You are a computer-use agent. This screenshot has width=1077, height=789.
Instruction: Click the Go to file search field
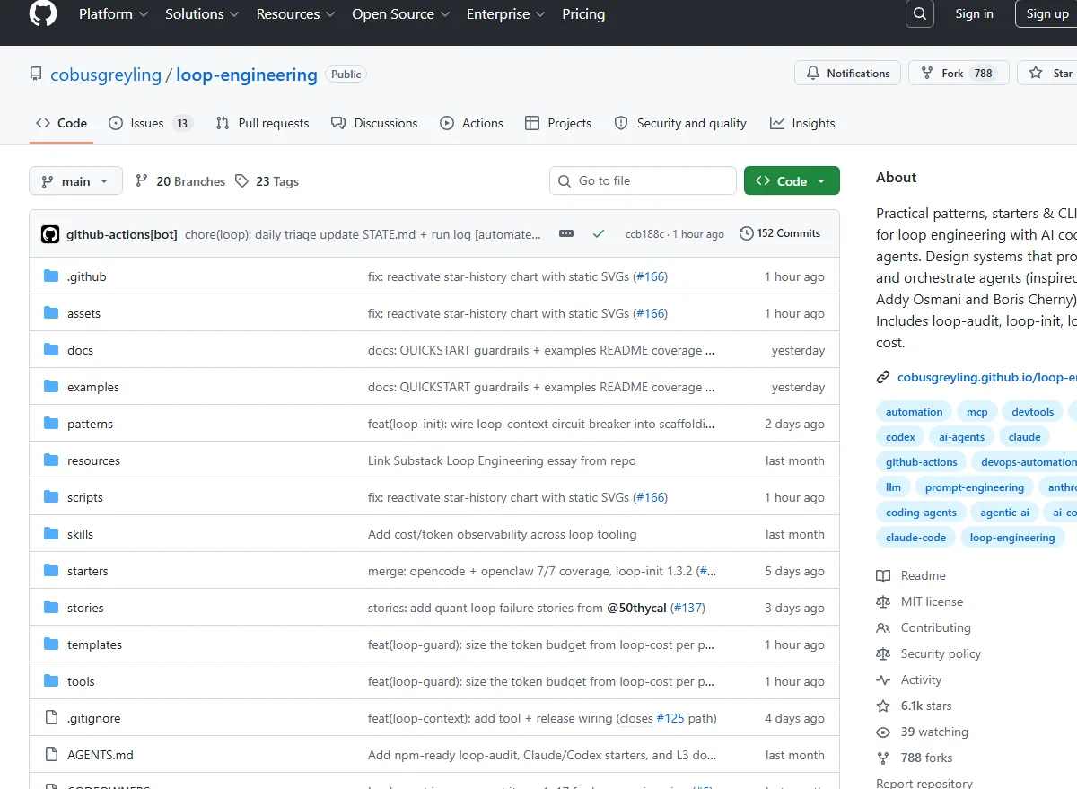(x=643, y=180)
